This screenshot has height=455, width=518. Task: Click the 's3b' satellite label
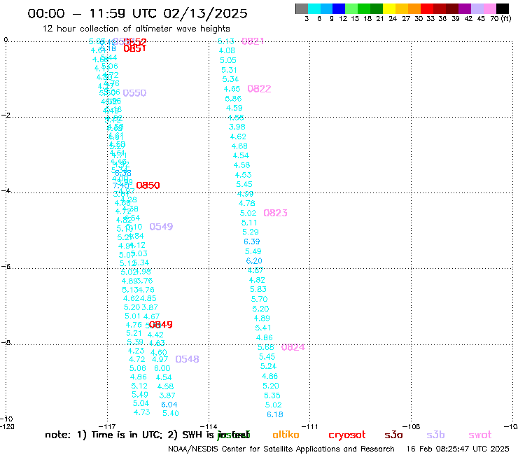(x=435, y=435)
